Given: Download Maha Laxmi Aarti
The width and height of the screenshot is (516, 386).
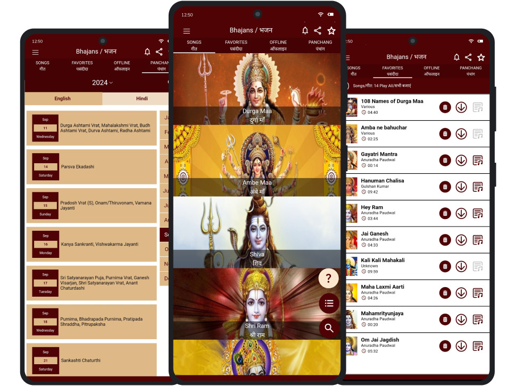Looking at the screenshot, I should point(461,293).
